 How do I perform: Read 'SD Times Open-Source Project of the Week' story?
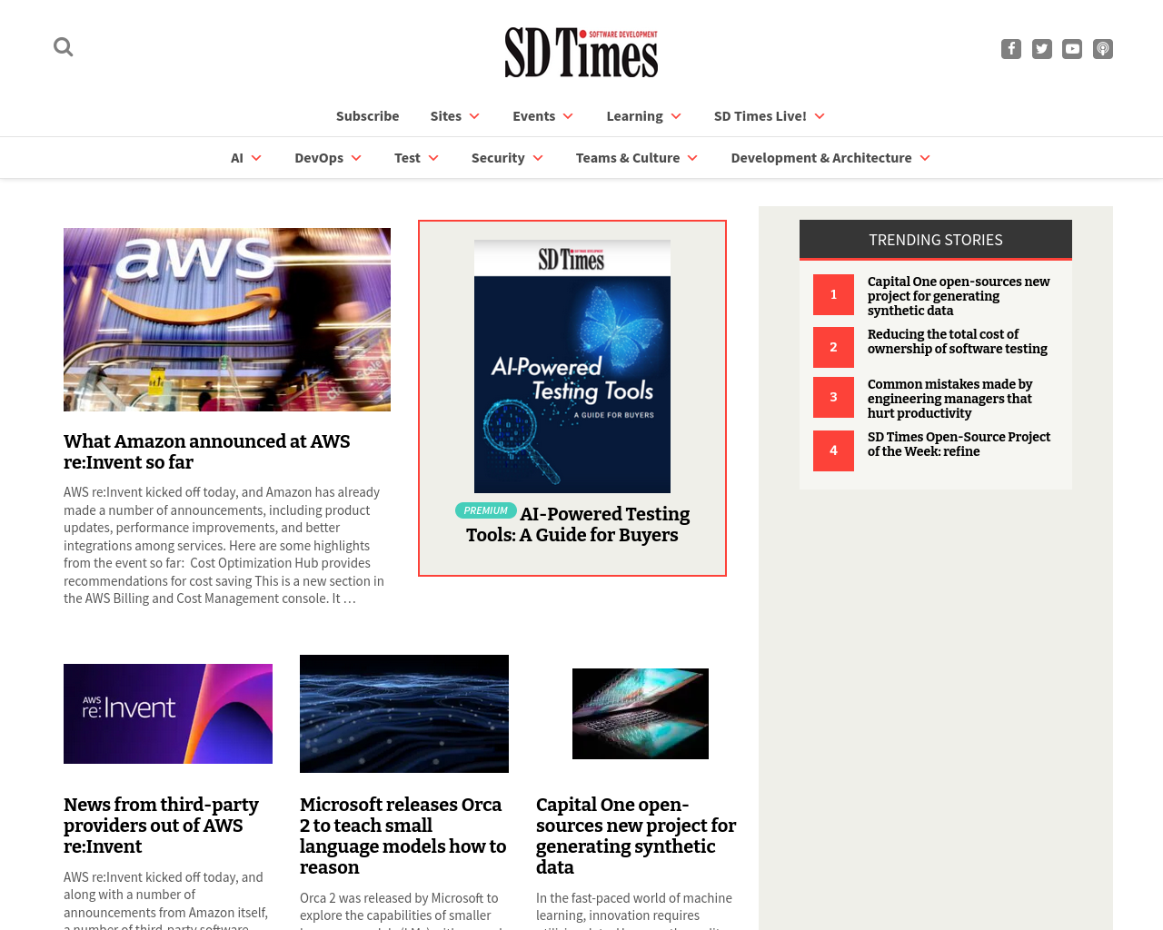click(x=959, y=444)
